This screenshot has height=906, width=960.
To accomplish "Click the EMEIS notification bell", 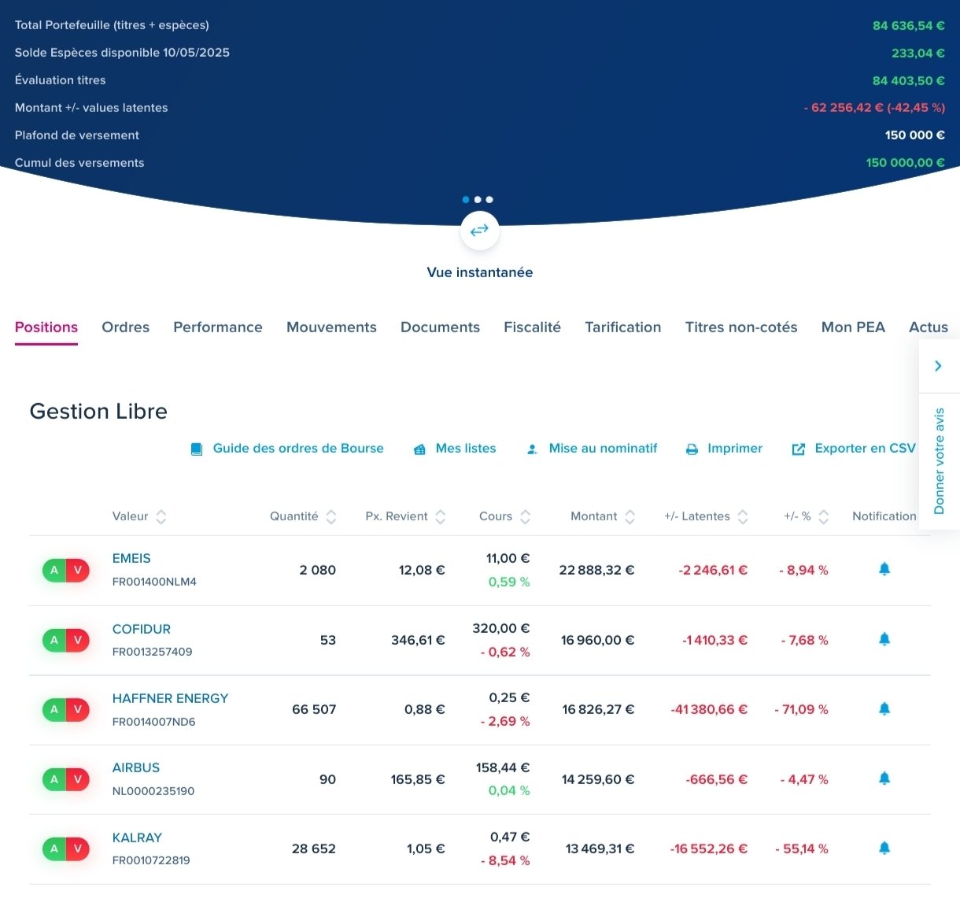I will [884, 569].
